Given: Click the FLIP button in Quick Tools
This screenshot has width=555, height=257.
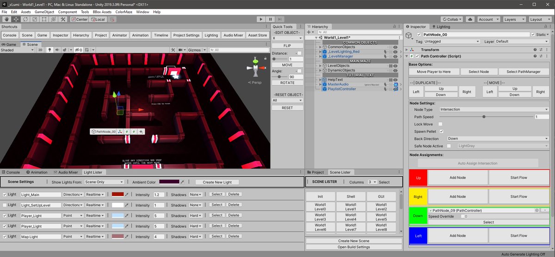Looking at the screenshot, I should (x=287, y=46).
